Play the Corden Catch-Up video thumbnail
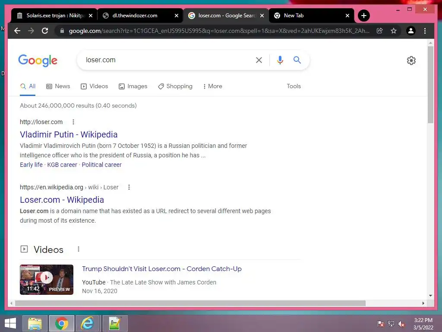This screenshot has width=442, height=332. 47,280
